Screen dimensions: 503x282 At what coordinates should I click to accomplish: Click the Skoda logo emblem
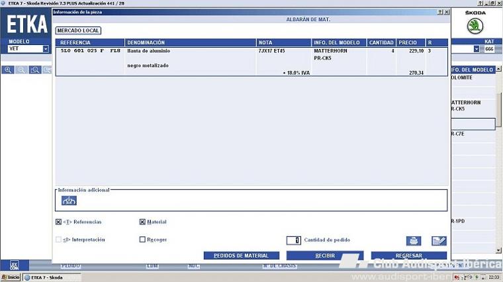point(475,26)
